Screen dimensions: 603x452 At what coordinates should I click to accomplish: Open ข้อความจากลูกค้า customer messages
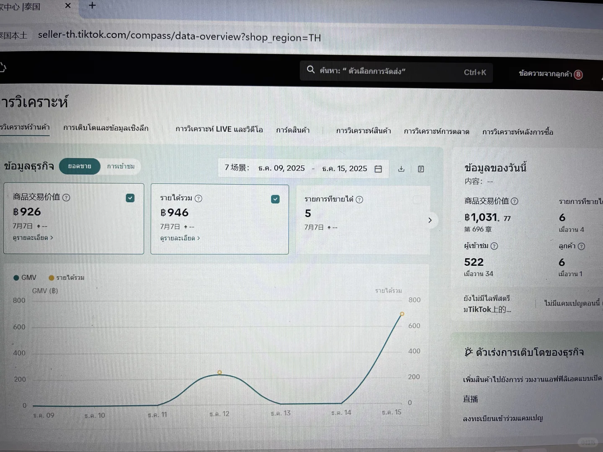[545, 74]
